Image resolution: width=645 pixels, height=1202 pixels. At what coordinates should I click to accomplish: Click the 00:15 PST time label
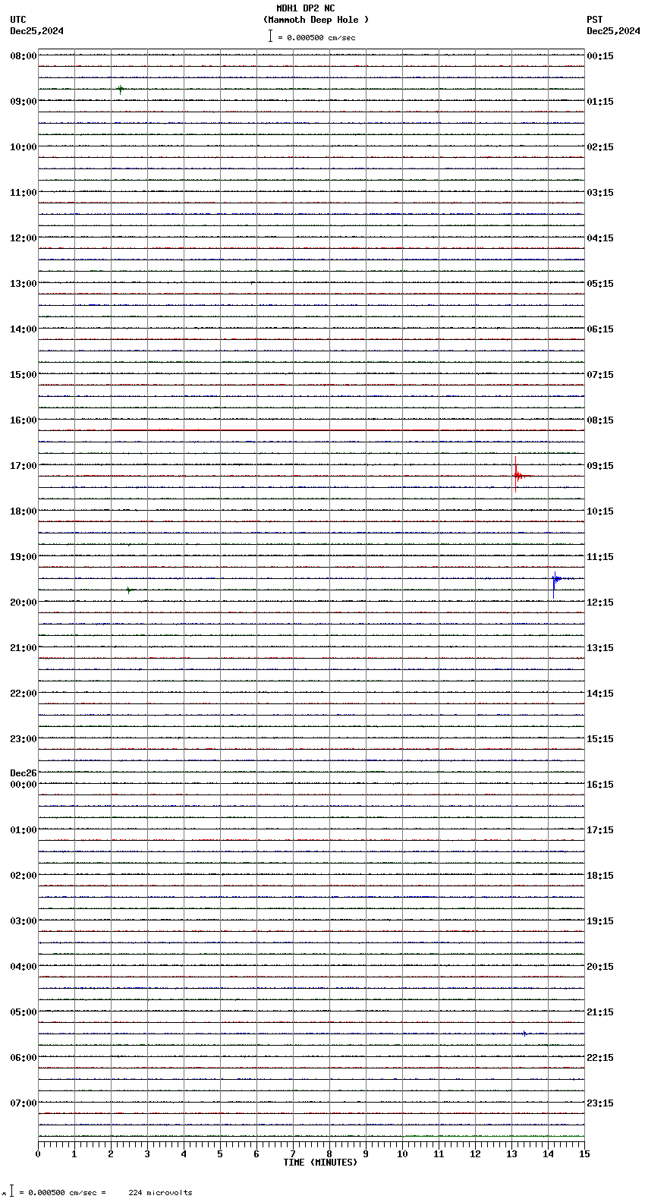(600, 56)
